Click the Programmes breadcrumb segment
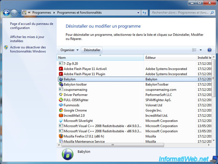Viewport: 218px width, 164px height. pyautogui.click(x=42, y=13)
